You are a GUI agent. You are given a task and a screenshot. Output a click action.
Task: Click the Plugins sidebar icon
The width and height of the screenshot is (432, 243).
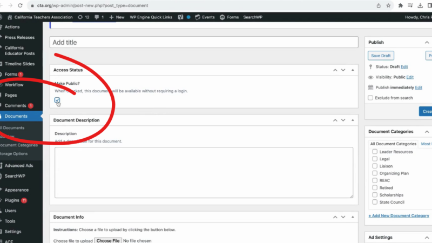pyautogui.click(x=0, y=200)
